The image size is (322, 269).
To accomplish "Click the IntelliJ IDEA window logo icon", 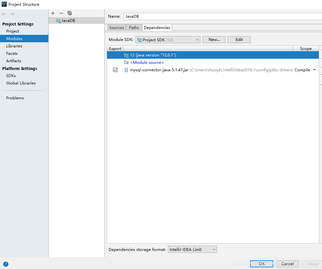I will (x=4, y=4).
